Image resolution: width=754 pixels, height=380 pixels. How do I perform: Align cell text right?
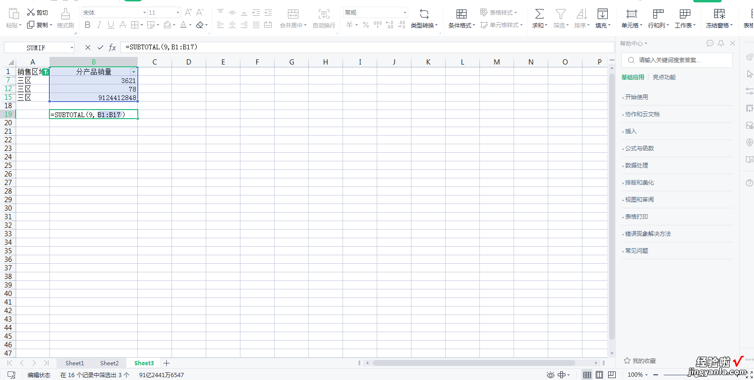[244, 25]
